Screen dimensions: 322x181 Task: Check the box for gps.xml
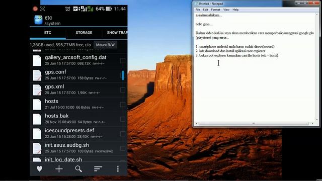click(123, 89)
